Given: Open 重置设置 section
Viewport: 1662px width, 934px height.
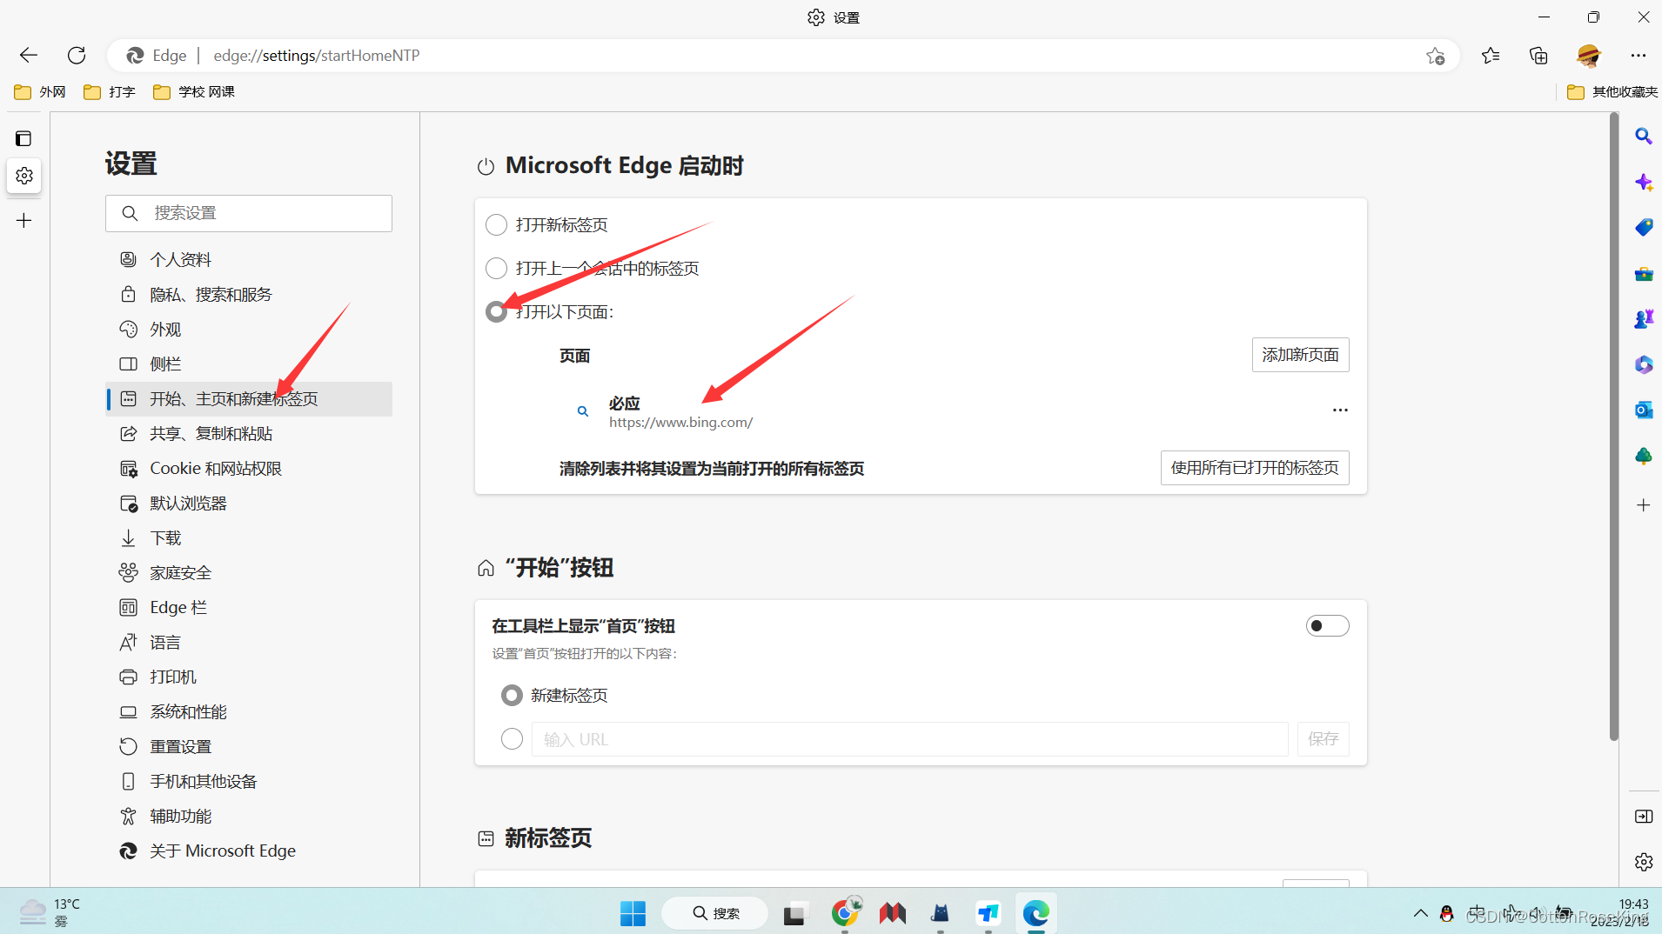Looking at the screenshot, I should point(249,747).
